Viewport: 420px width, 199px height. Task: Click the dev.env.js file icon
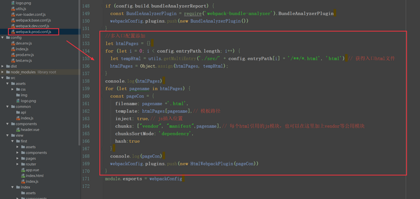13,44
